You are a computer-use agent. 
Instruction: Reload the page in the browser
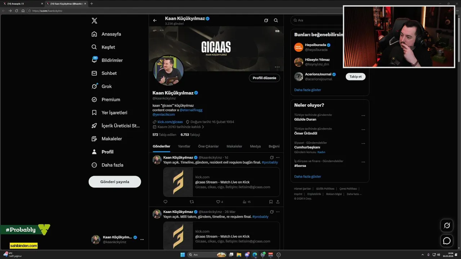pyautogui.click(x=17, y=11)
